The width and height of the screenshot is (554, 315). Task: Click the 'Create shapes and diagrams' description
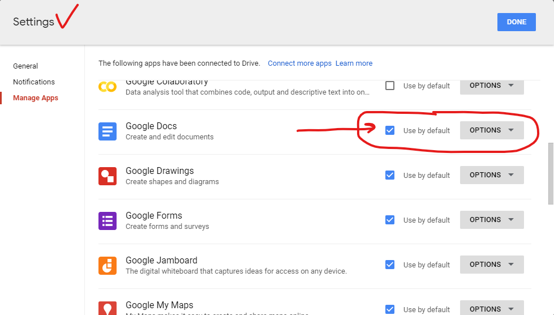click(x=173, y=182)
